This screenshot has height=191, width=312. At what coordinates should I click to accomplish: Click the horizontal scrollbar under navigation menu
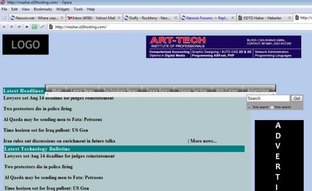pyautogui.click(x=160, y=94)
